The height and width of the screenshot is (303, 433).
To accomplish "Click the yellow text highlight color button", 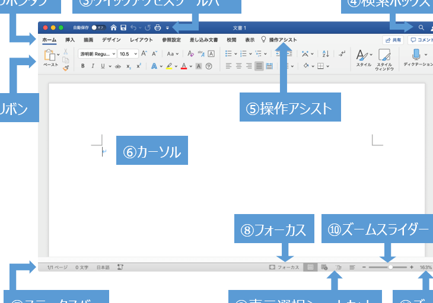I will tap(169, 66).
